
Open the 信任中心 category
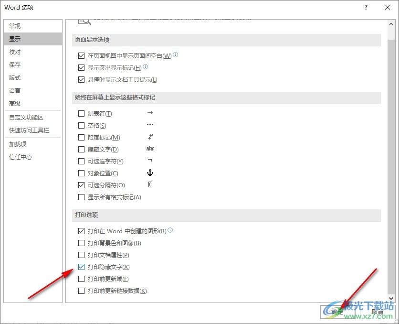(x=33, y=157)
